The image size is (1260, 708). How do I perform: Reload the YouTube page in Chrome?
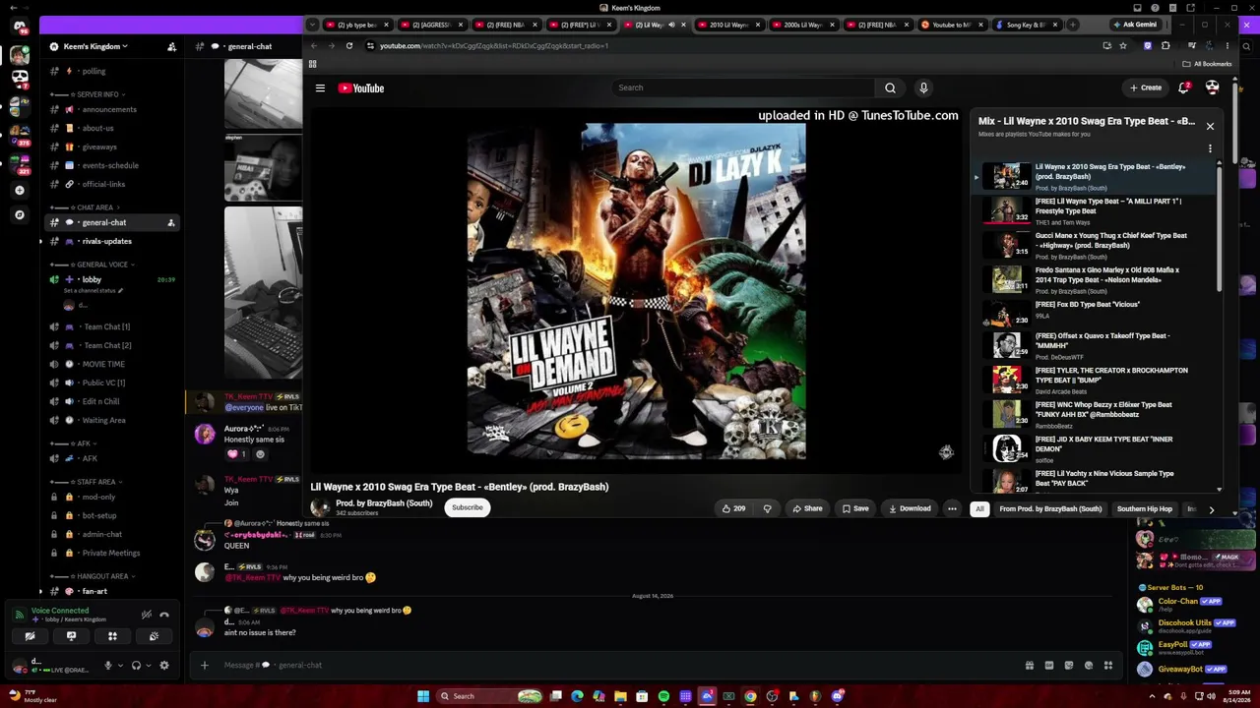(x=348, y=45)
